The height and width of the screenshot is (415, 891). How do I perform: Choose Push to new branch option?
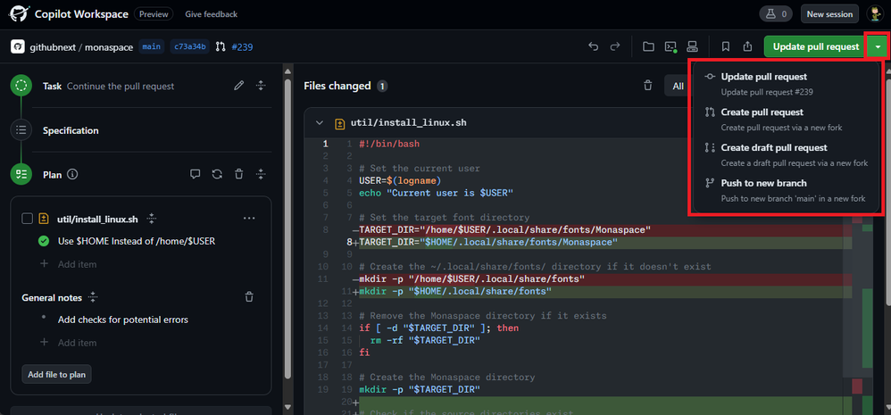[787, 190]
